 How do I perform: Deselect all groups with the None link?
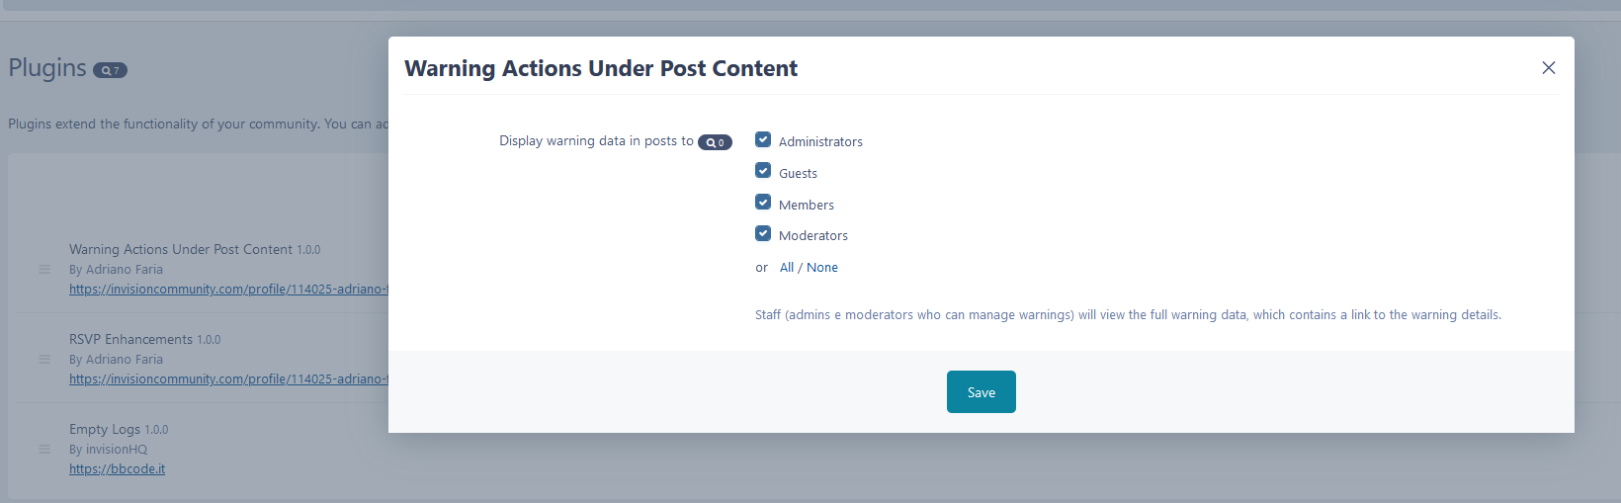click(x=822, y=268)
